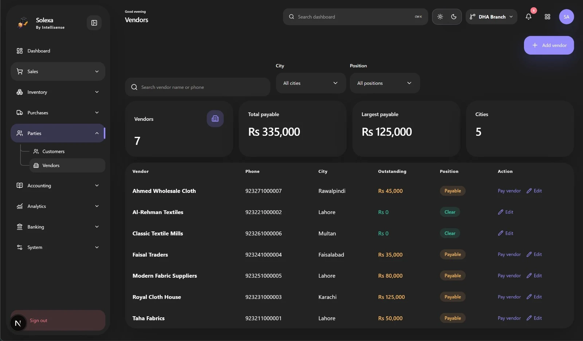Click the Payable badge for Faisal Traders

pos(453,254)
